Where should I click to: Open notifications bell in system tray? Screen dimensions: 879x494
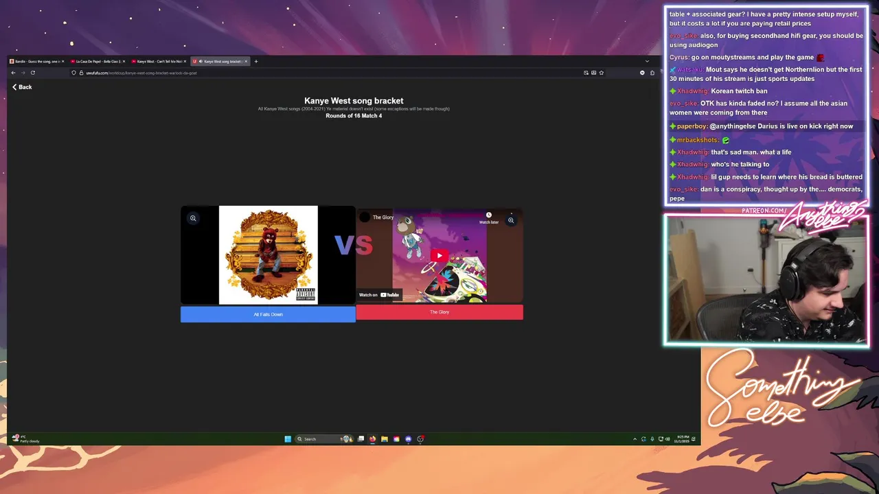click(x=694, y=439)
